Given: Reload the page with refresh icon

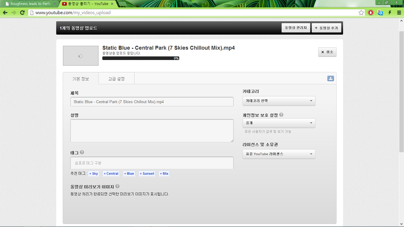Looking at the screenshot, I should click(x=22, y=13).
